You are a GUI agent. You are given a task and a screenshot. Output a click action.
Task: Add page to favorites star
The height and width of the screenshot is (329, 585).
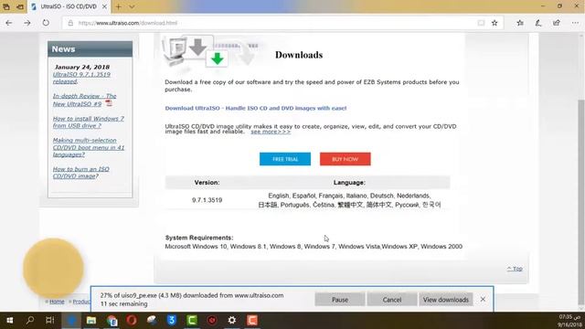coord(495,23)
